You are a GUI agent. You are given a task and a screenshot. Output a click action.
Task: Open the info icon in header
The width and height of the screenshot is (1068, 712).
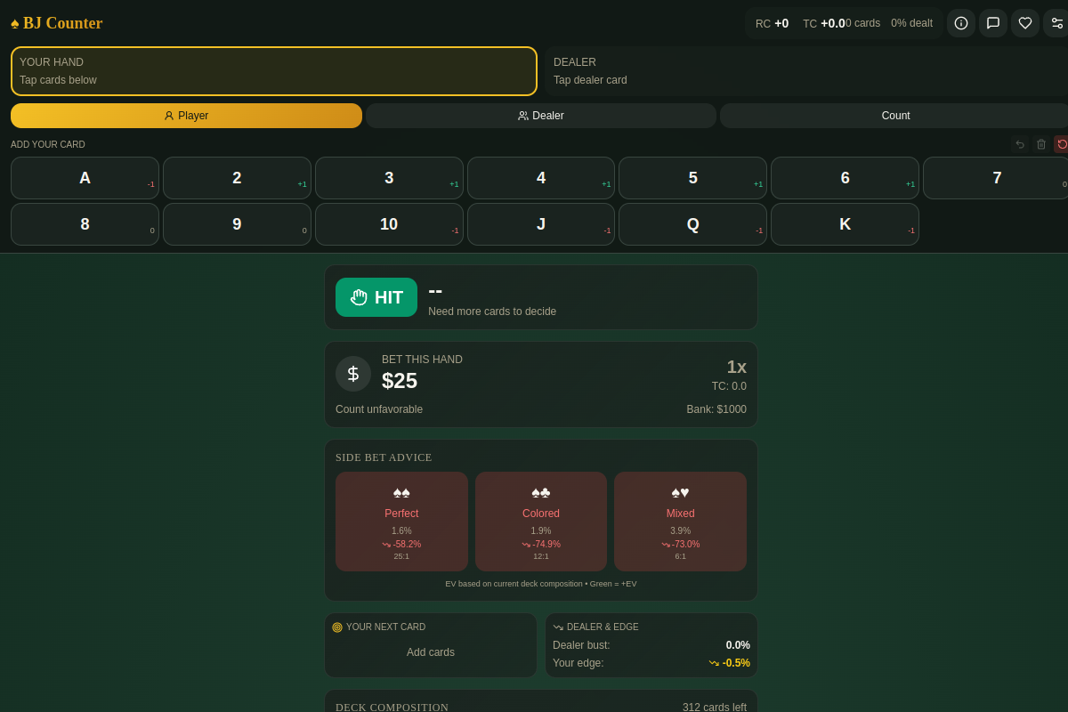pyautogui.click(x=961, y=23)
